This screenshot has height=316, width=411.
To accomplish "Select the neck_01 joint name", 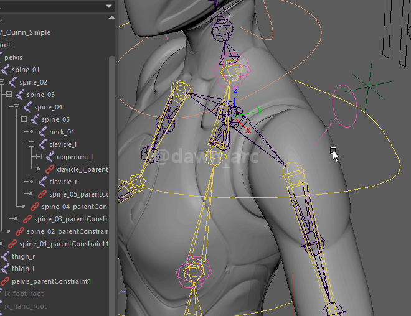I will pyautogui.click(x=62, y=132).
